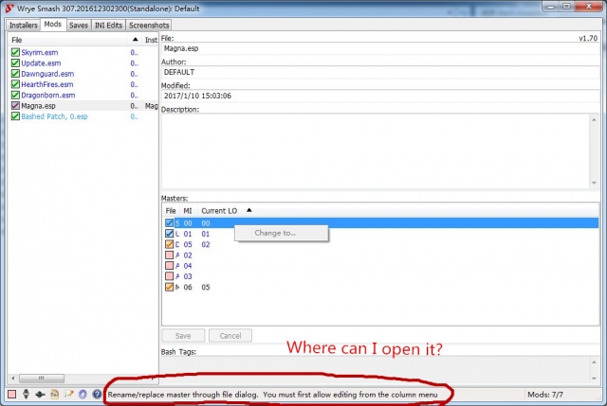Select the master row with MI 06

380,287
